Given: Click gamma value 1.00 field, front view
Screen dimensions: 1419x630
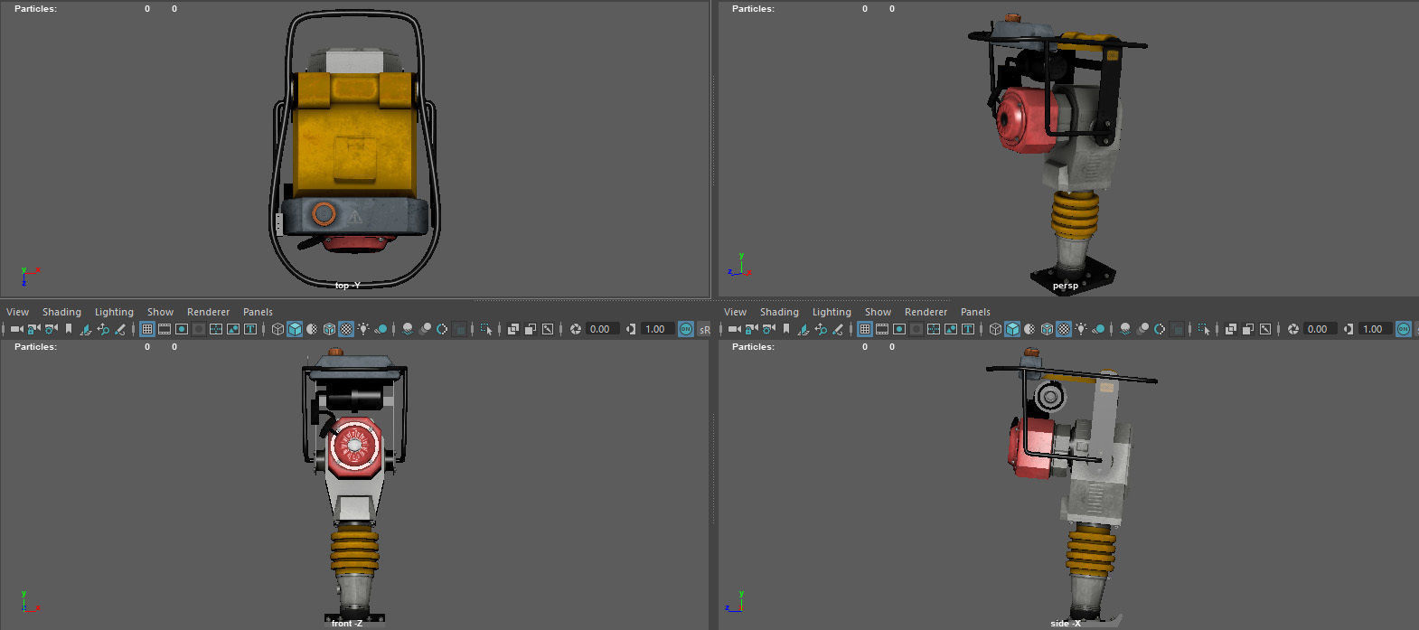Looking at the screenshot, I should (x=656, y=329).
